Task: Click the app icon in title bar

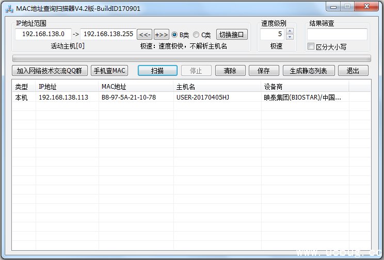Action: 9,8
